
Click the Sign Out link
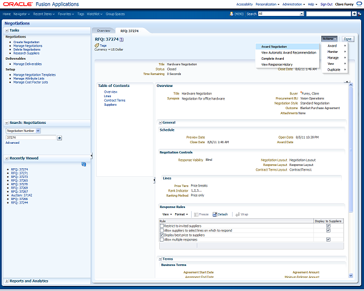(326, 4)
